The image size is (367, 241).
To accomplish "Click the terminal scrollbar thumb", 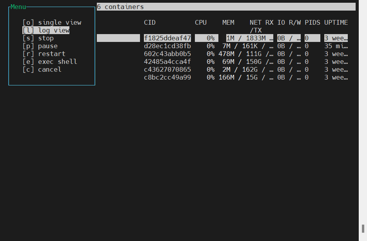I will tap(363, 228).
